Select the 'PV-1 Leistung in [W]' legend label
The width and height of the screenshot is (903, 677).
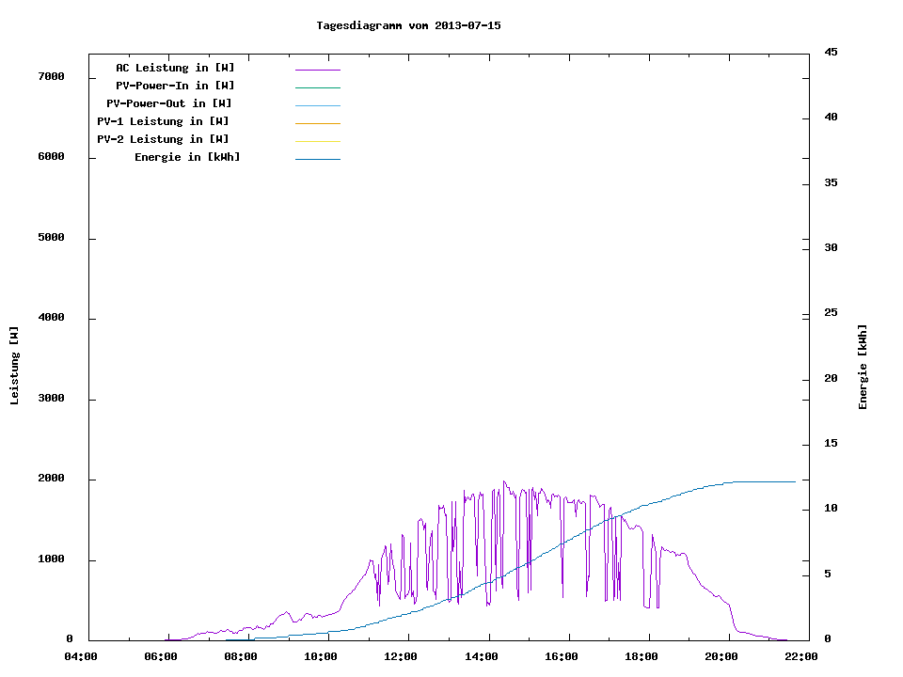point(163,121)
